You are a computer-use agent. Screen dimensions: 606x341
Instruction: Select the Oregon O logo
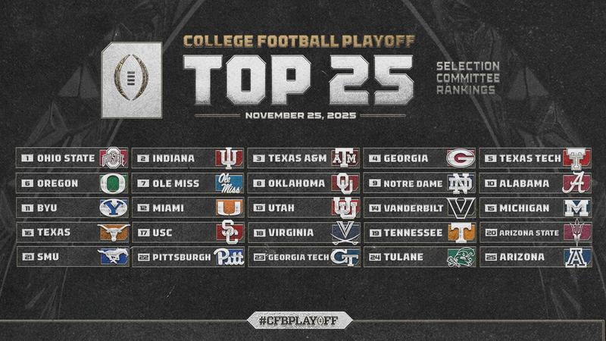click(x=112, y=183)
